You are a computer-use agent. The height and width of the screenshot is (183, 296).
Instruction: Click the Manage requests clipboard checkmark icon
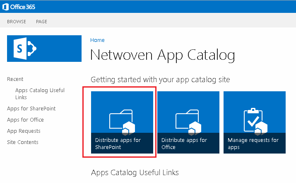click(255, 122)
